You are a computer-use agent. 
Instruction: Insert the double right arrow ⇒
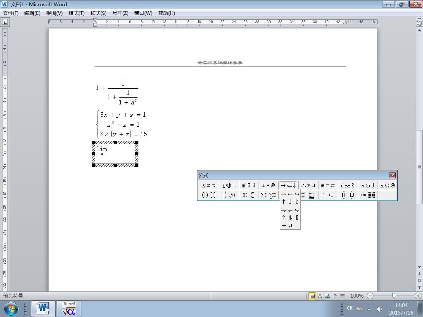coord(283,210)
